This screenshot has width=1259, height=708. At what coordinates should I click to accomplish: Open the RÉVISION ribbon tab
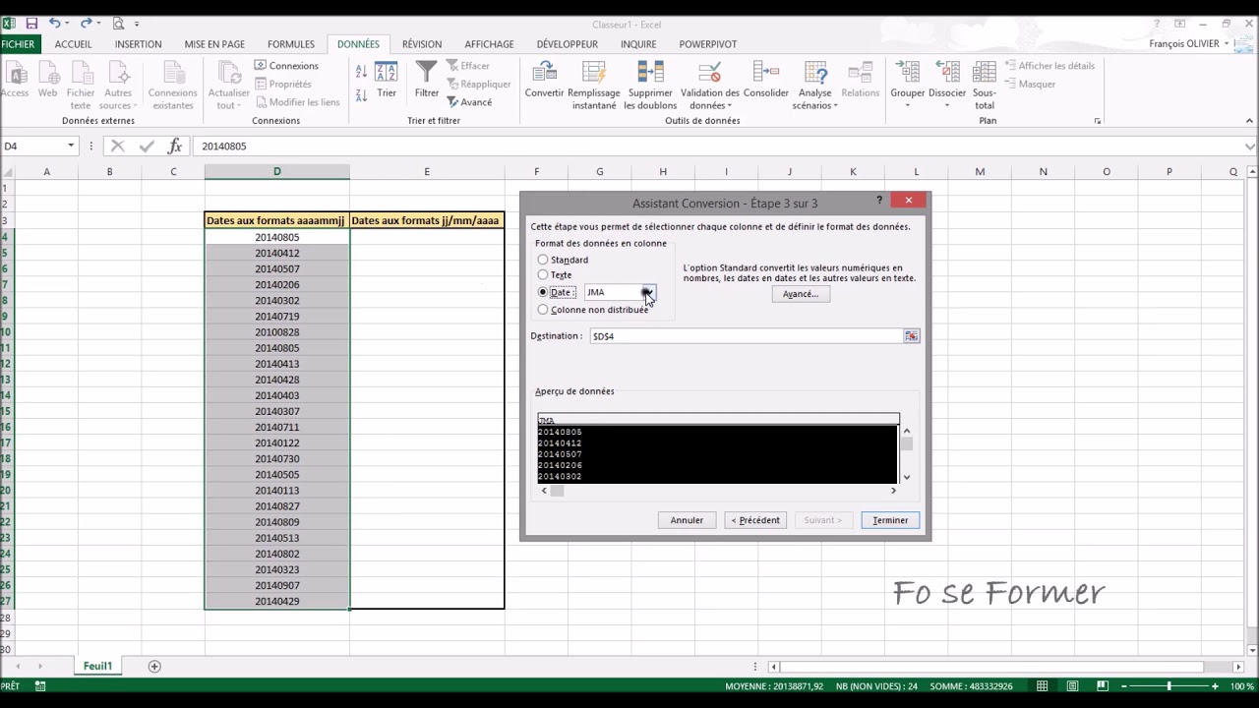[x=422, y=44]
